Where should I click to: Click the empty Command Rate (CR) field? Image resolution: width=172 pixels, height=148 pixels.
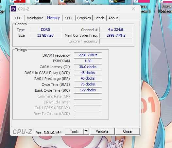tap(88, 96)
